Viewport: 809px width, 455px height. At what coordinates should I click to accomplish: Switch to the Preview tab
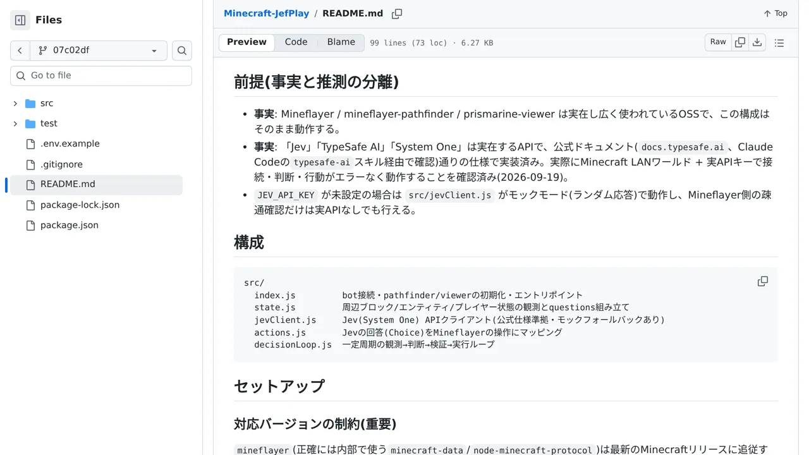[x=247, y=42]
